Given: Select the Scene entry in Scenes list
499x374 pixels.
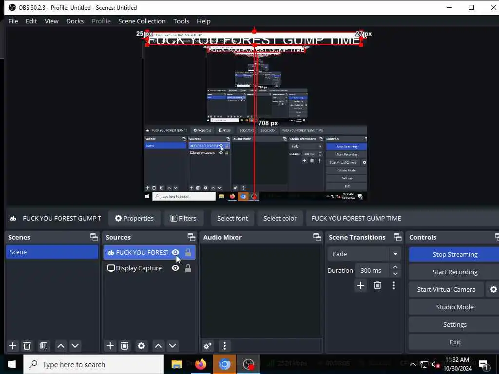Looking at the screenshot, I should [x=52, y=252].
